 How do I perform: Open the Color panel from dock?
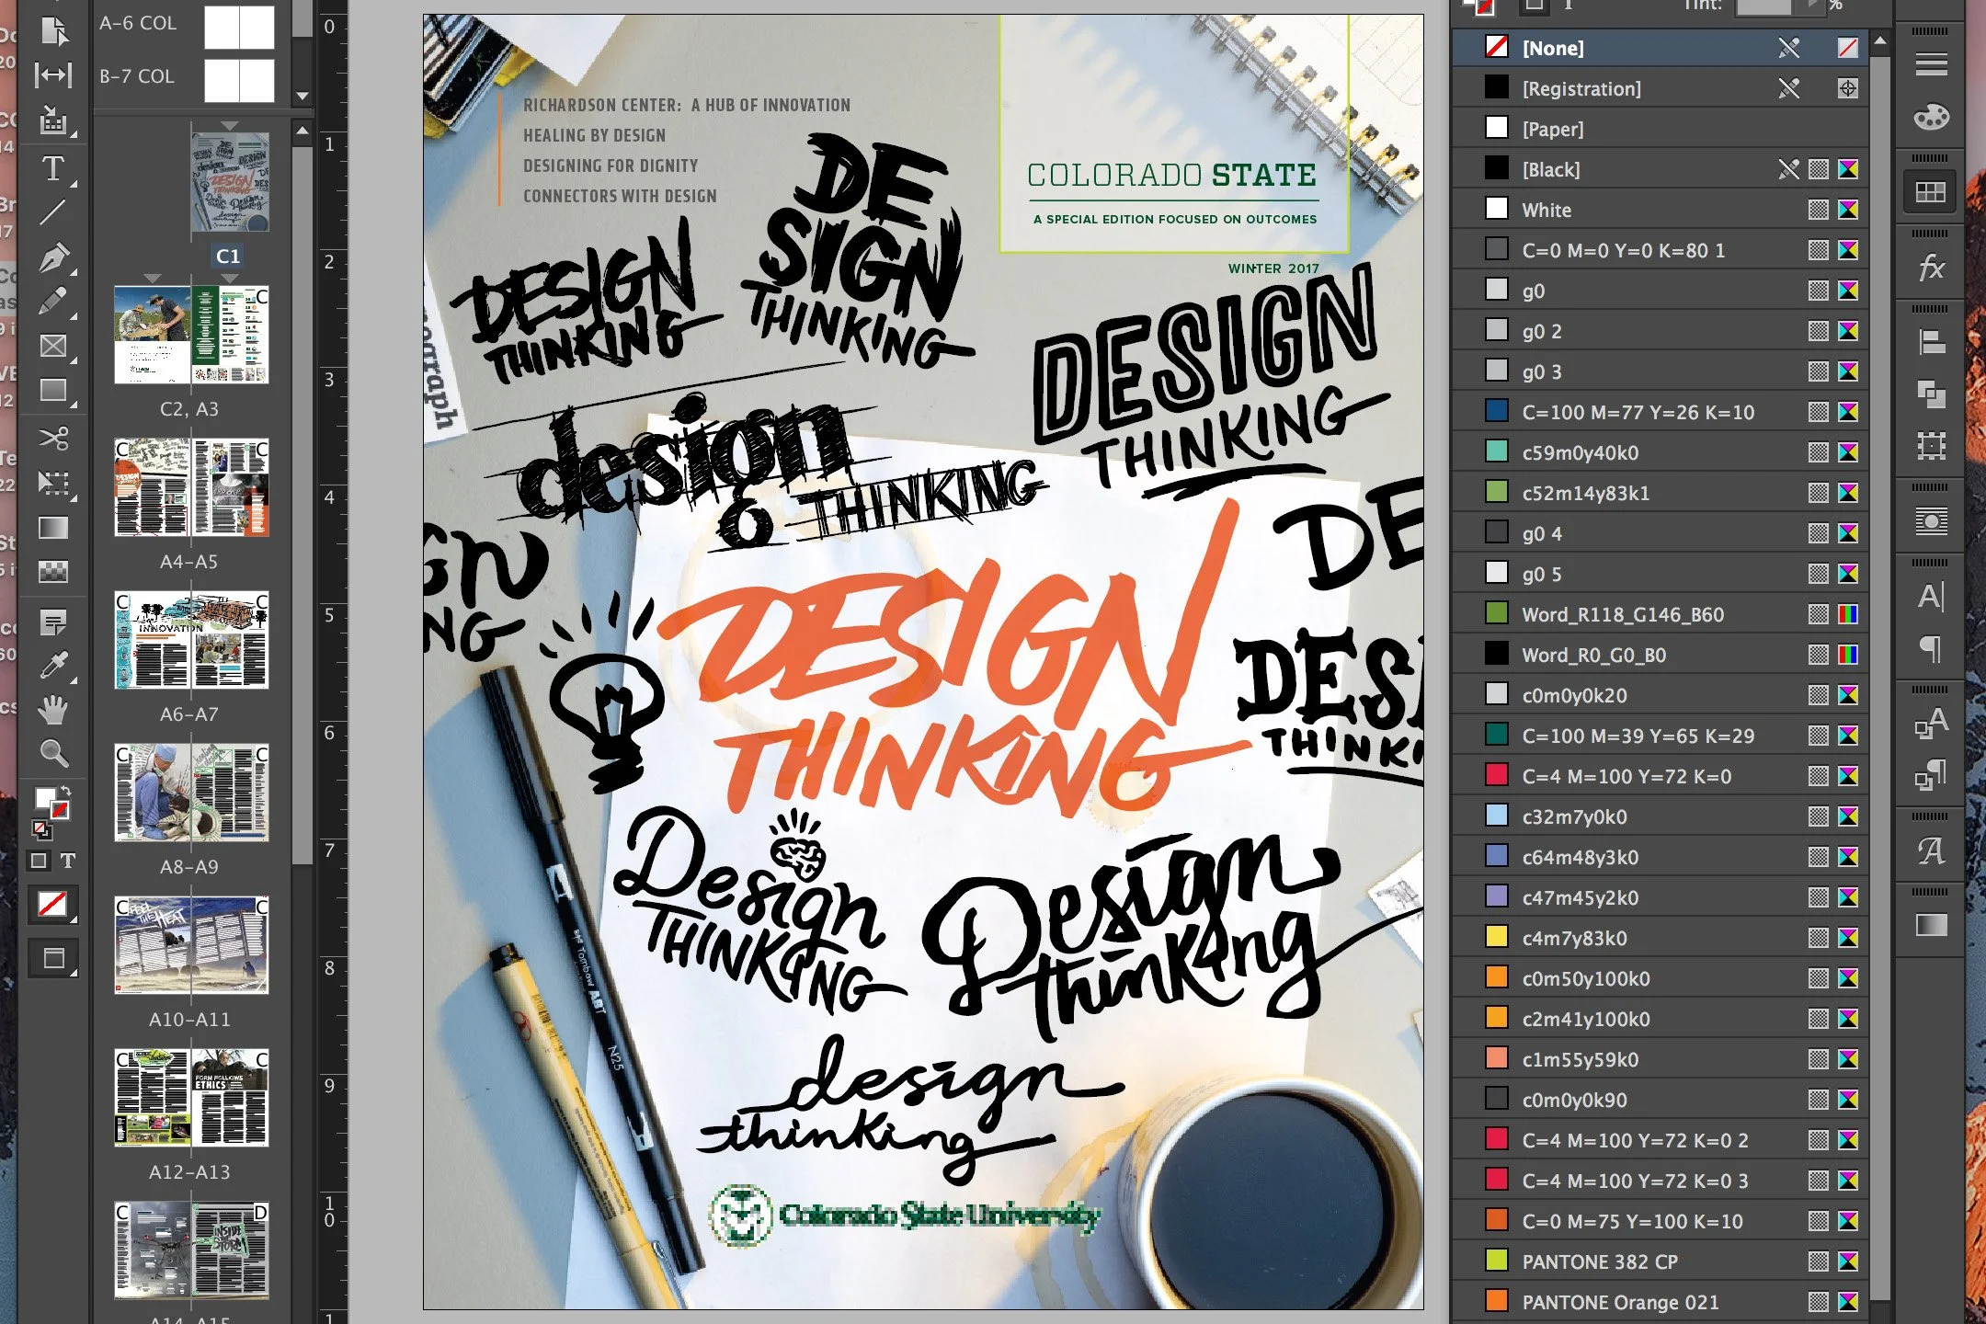click(x=1931, y=118)
